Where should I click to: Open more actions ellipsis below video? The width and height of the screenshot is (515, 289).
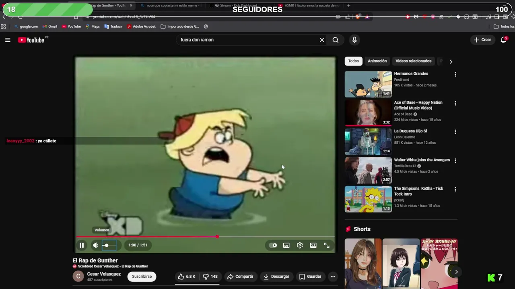(333, 277)
